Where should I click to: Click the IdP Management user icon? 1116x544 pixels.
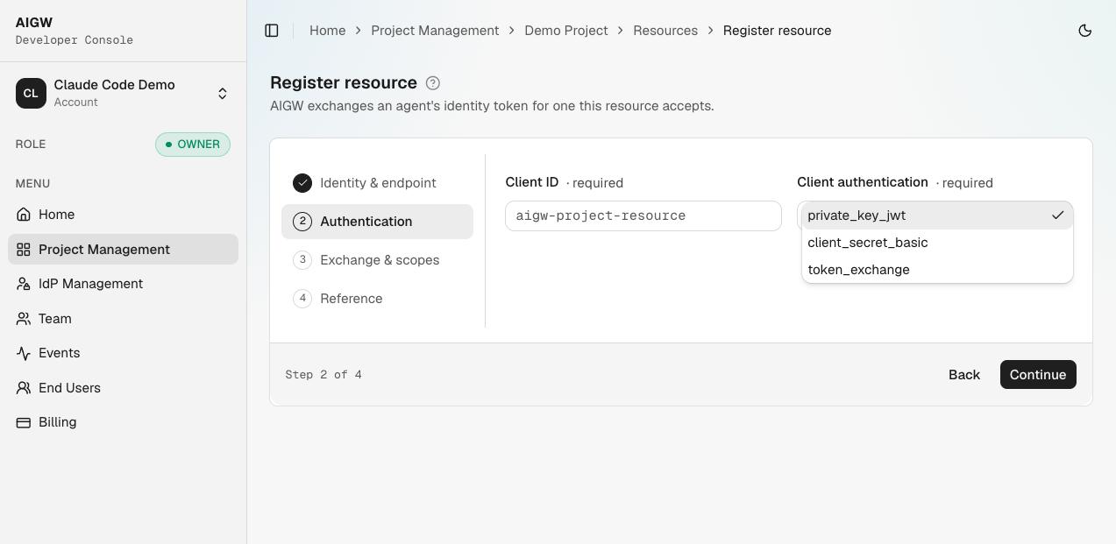click(24, 284)
